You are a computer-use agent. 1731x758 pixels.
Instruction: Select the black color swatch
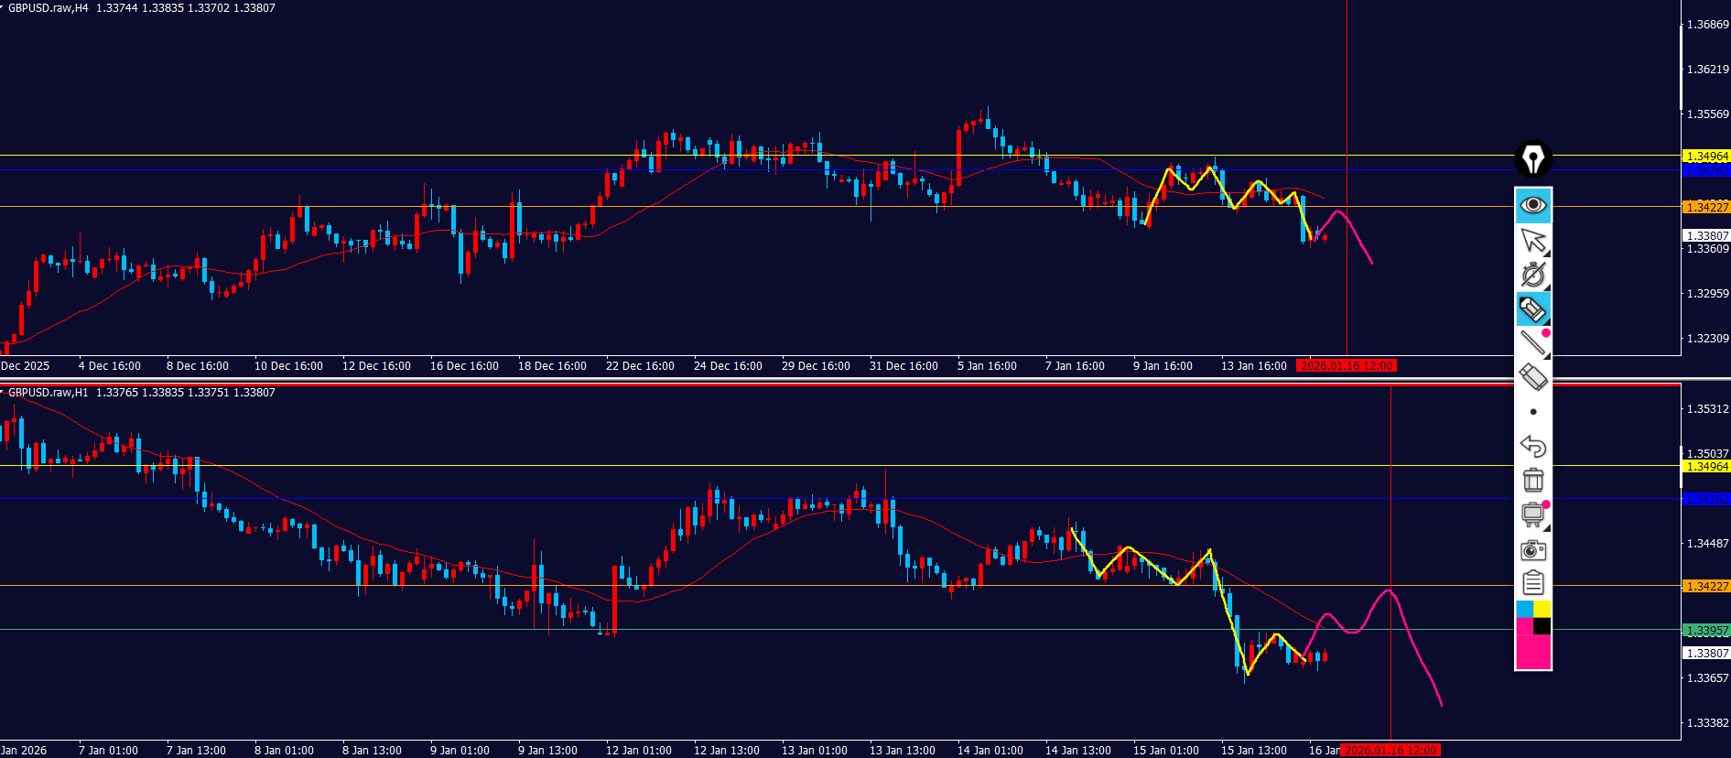1542,626
